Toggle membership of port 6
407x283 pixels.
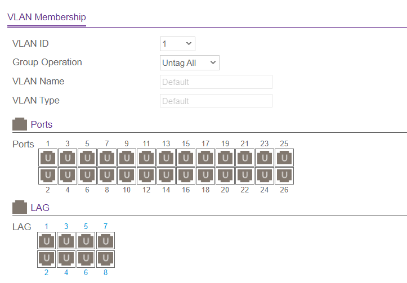pos(87,176)
